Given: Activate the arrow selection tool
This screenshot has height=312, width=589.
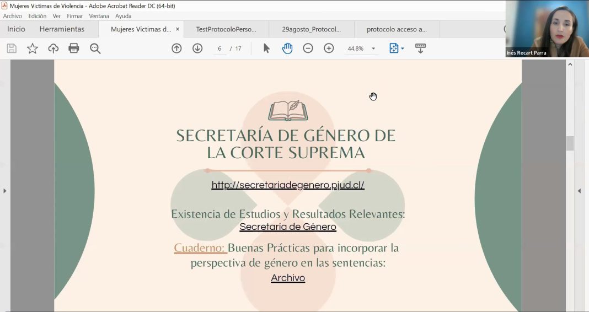Looking at the screenshot, I should pyautogui.click(x=266, y=49).
